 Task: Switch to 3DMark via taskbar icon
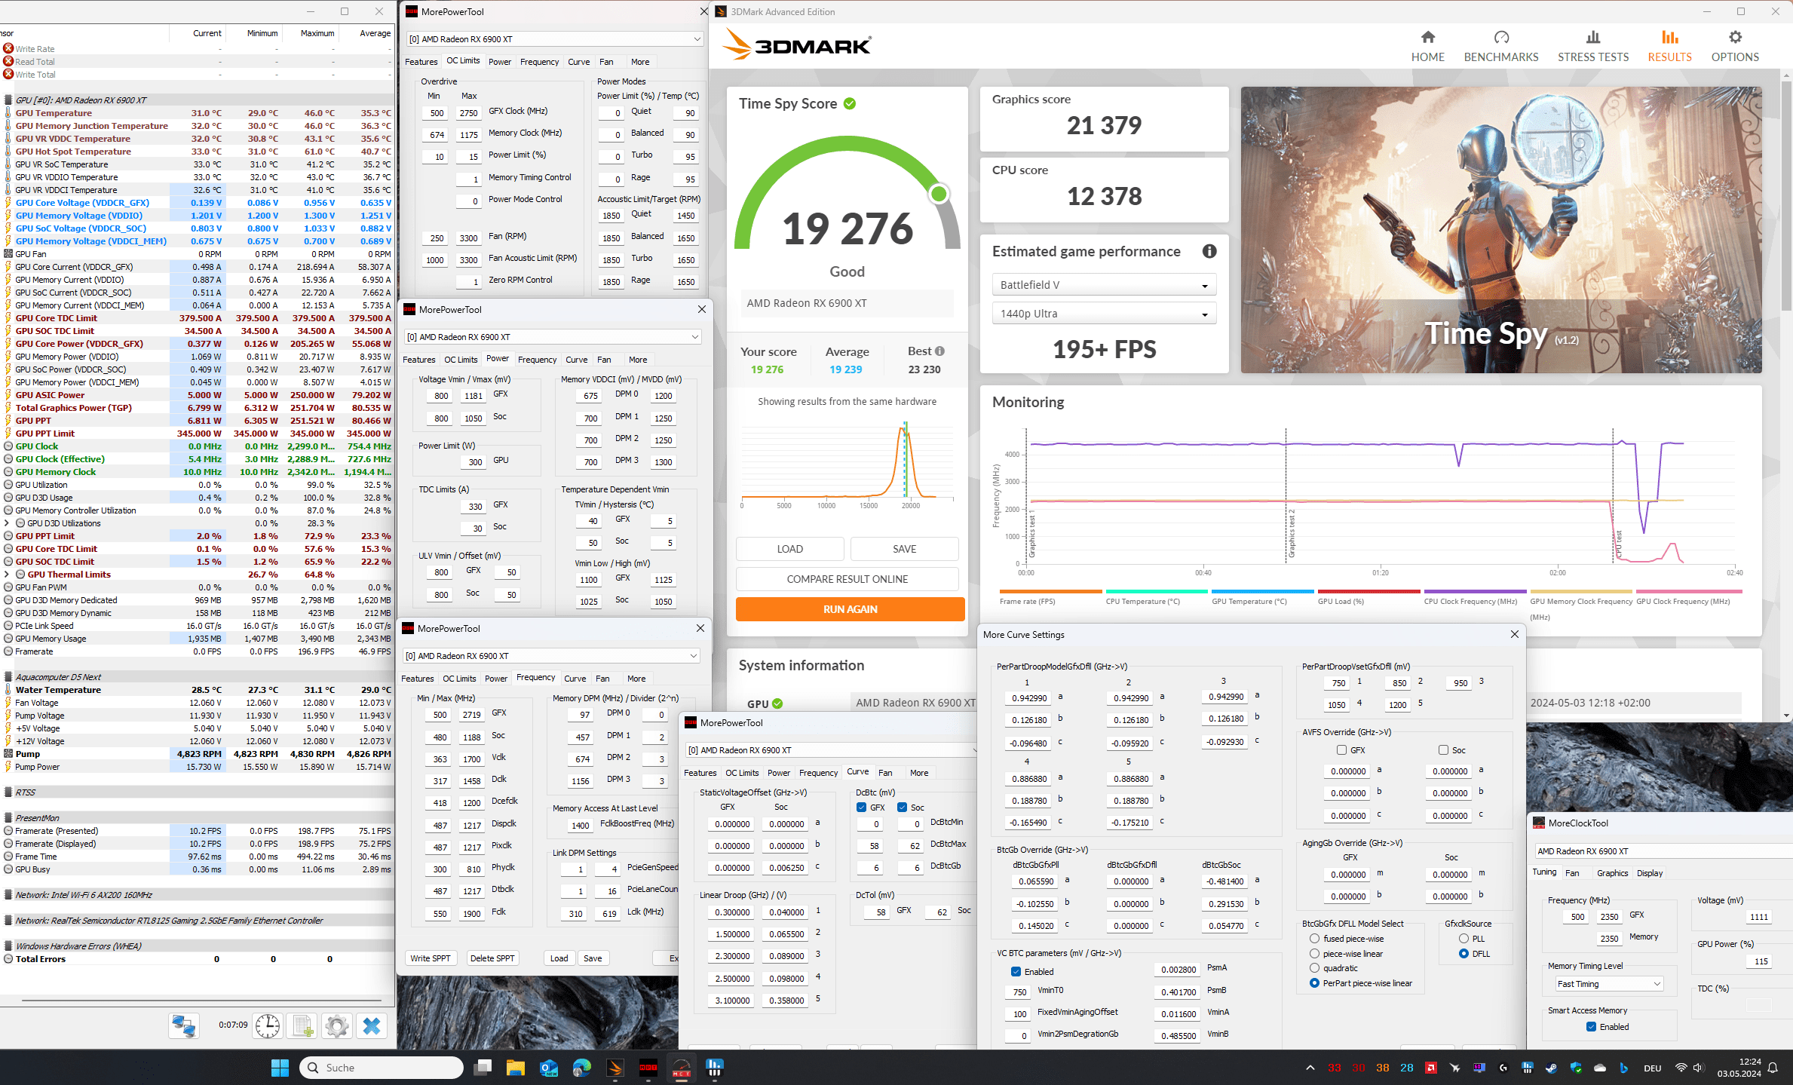pos(615,1068)
